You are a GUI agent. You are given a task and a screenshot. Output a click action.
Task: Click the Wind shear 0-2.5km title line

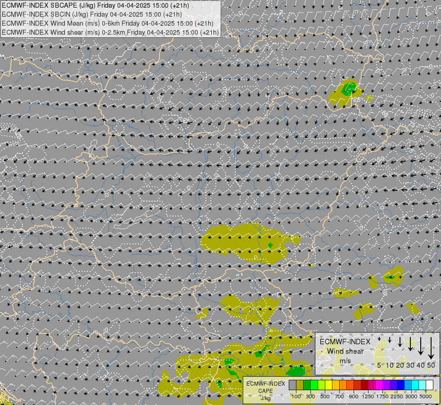110,32
